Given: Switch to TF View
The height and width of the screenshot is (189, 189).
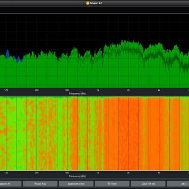Looking at the screenshot, I should coord(112,184).
